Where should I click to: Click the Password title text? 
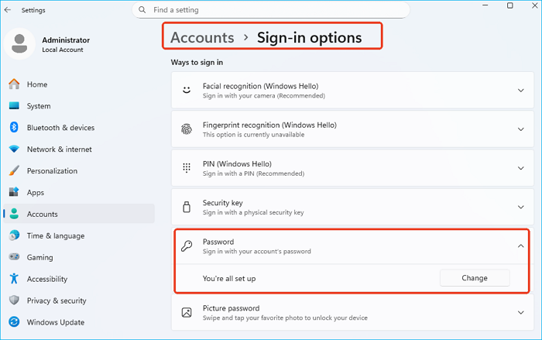pos(218,242)
